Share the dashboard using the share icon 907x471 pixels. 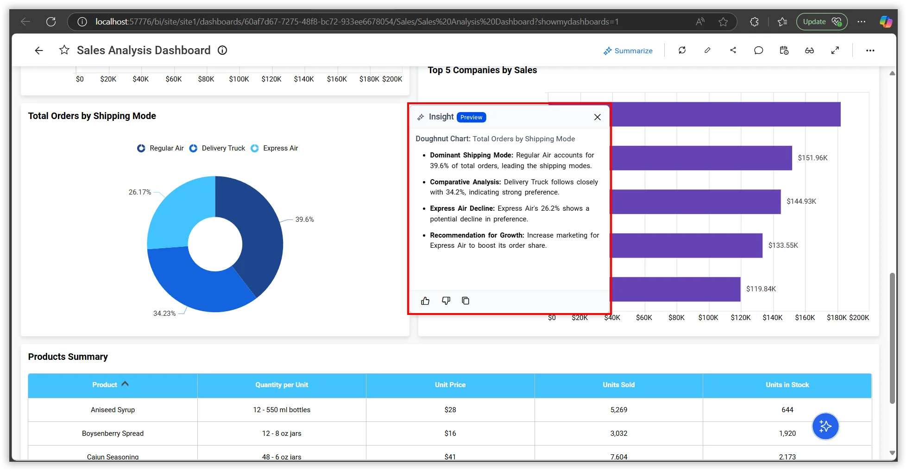coord(733,50)
